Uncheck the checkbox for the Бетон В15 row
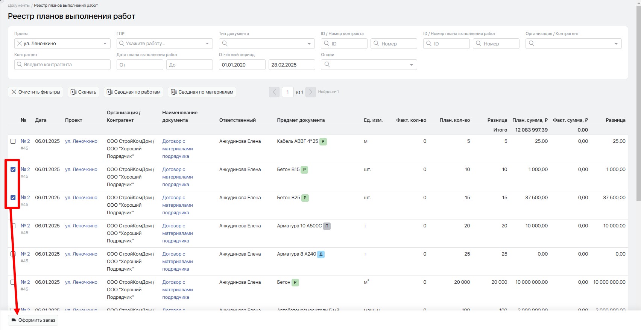Viewport: 641px width, 330px height. point(13,170)
